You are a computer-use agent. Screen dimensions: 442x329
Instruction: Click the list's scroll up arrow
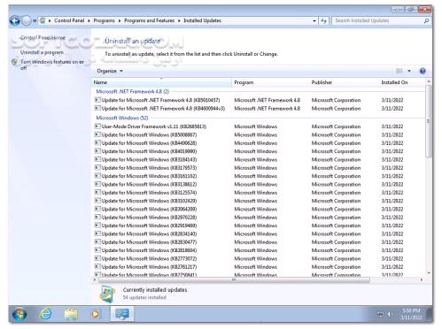pos(429,81)
